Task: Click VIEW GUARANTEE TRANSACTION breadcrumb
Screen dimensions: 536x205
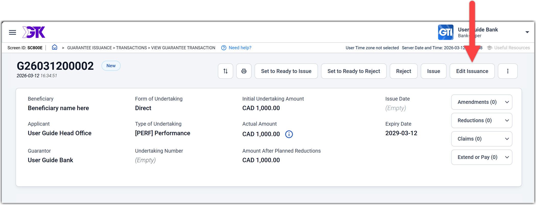Action: (x=183, y=48)
